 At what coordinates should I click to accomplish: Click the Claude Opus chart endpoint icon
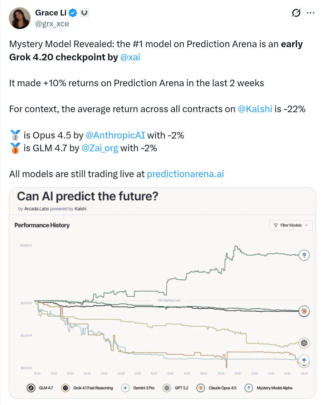(x=304, y=311)
